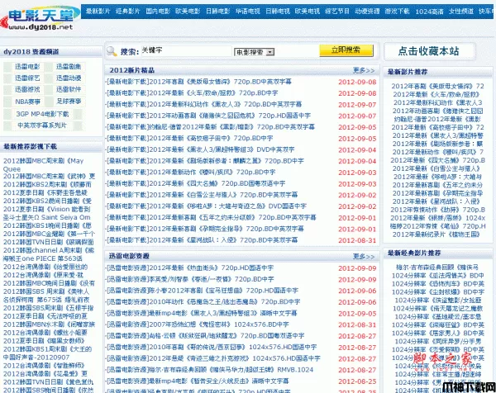This screenshot has height=393, width=496.
Task: Click the magnifying glass search icon
Action: pos(112,51)
